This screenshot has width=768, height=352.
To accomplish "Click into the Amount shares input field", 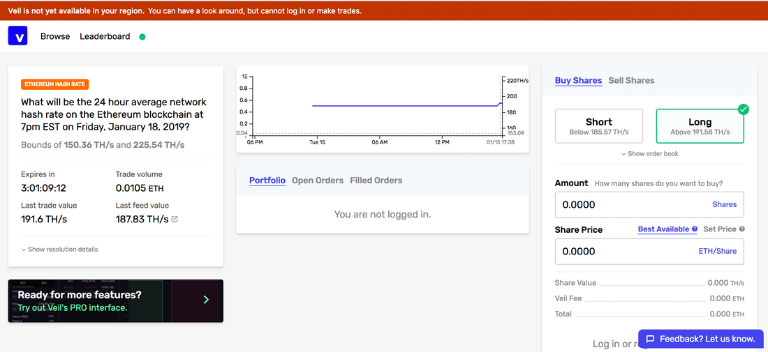I will (x=649, y=204).
